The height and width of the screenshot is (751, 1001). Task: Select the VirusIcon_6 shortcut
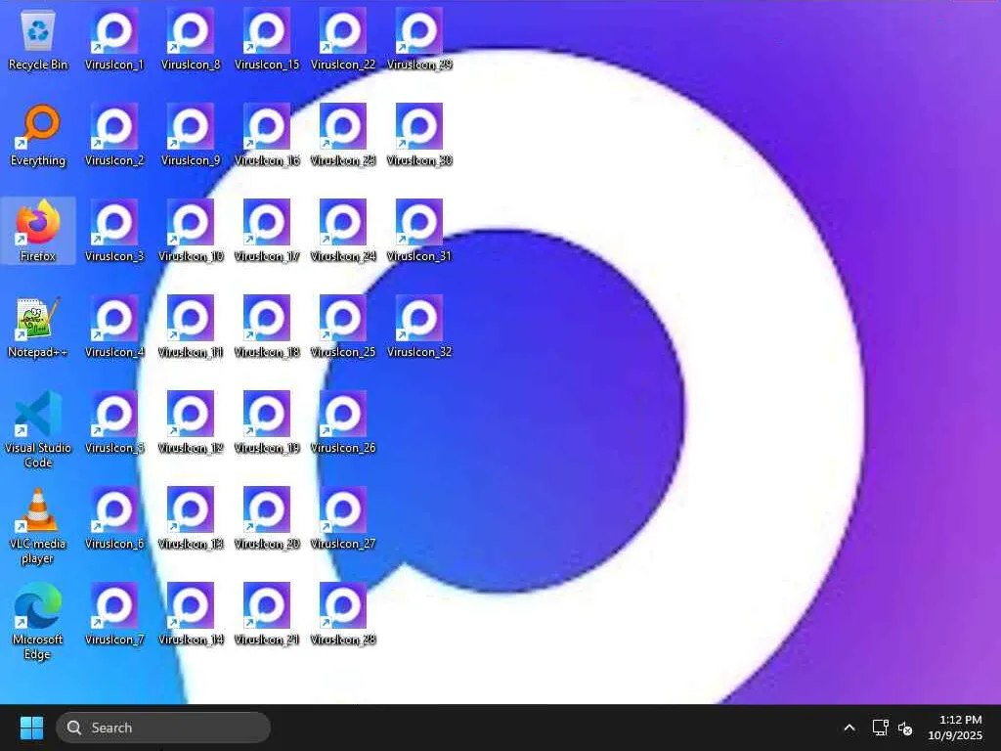coord(114,518)
